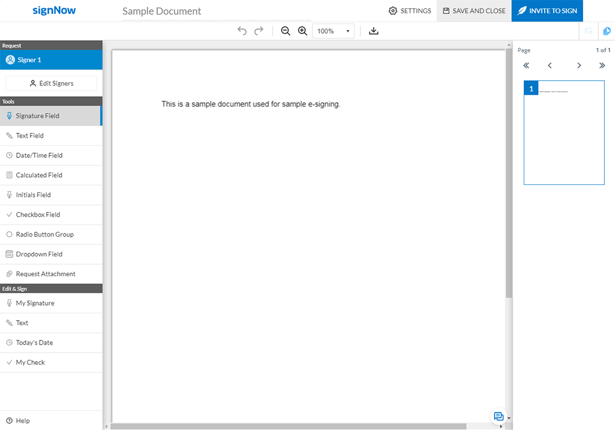Choose the My Check tool

click(x=30, y=362)
